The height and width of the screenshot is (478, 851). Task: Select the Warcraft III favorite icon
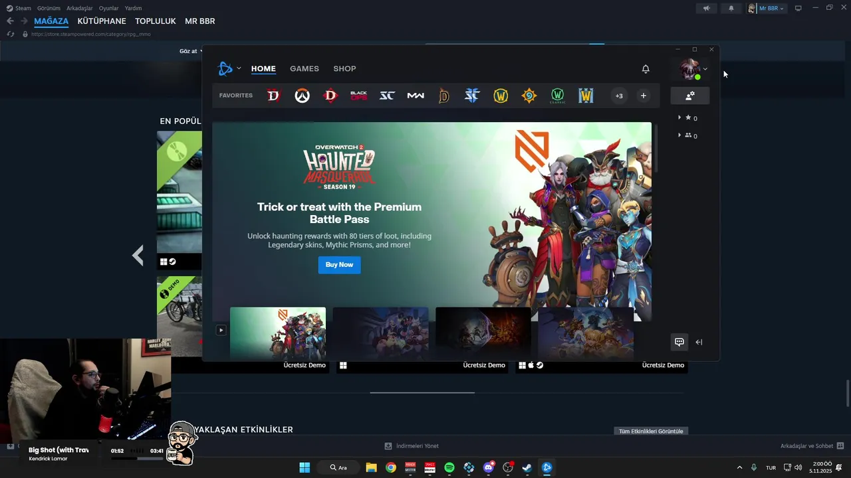click(x=586, y=96)
